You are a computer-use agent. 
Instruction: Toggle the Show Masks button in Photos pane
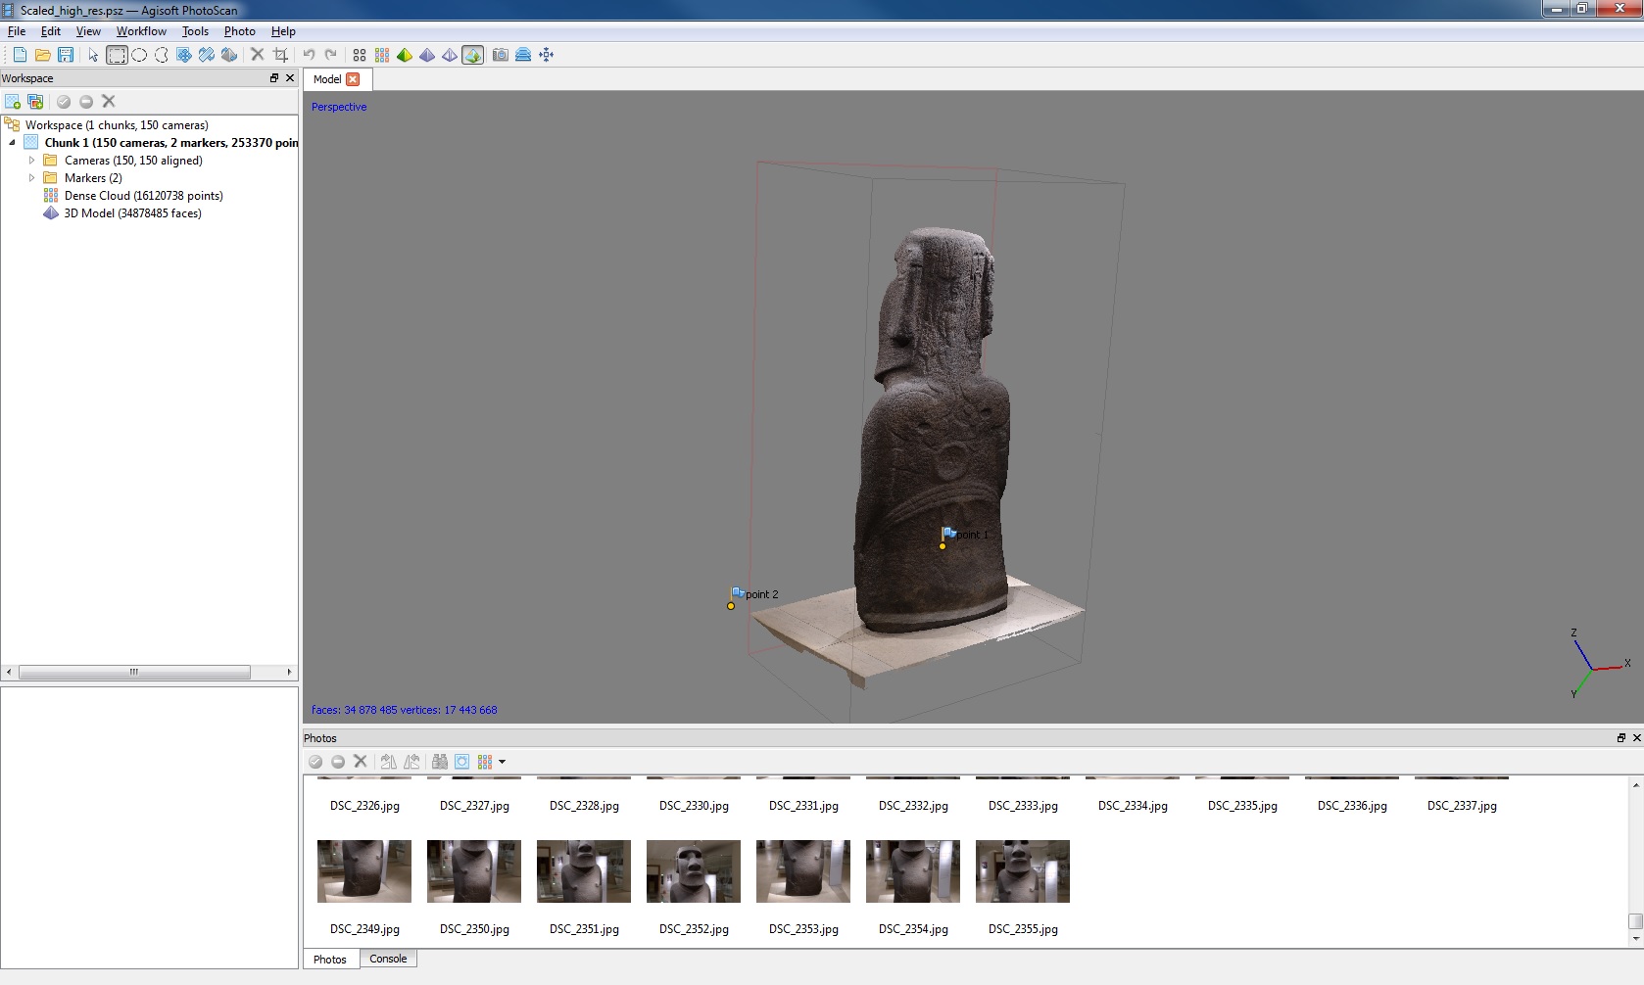tap(461, 762)
